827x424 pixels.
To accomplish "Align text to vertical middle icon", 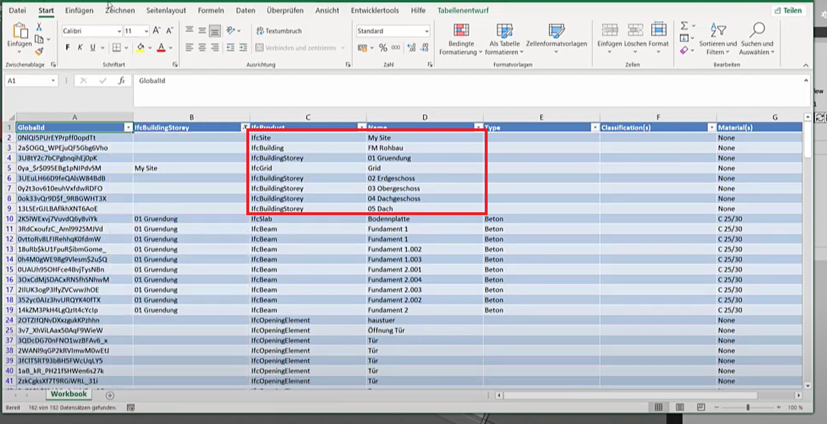I will (x=202, y=31).
